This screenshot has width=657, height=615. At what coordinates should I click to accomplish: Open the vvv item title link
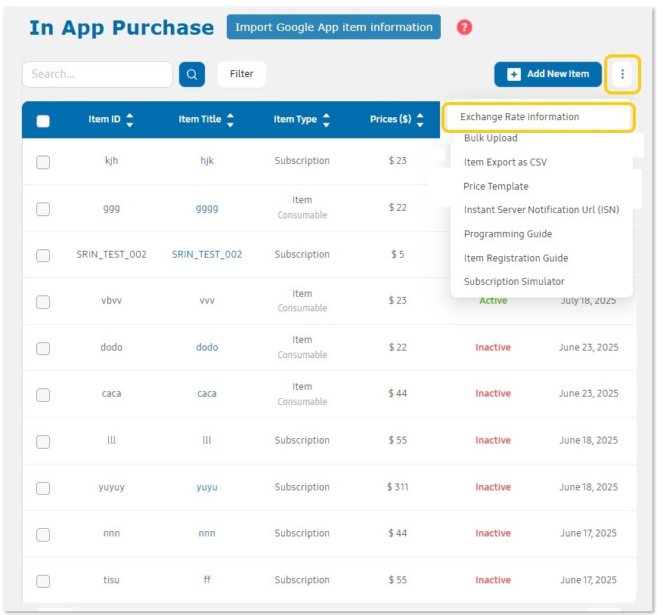pyautogui.click(x=207, y=301)
